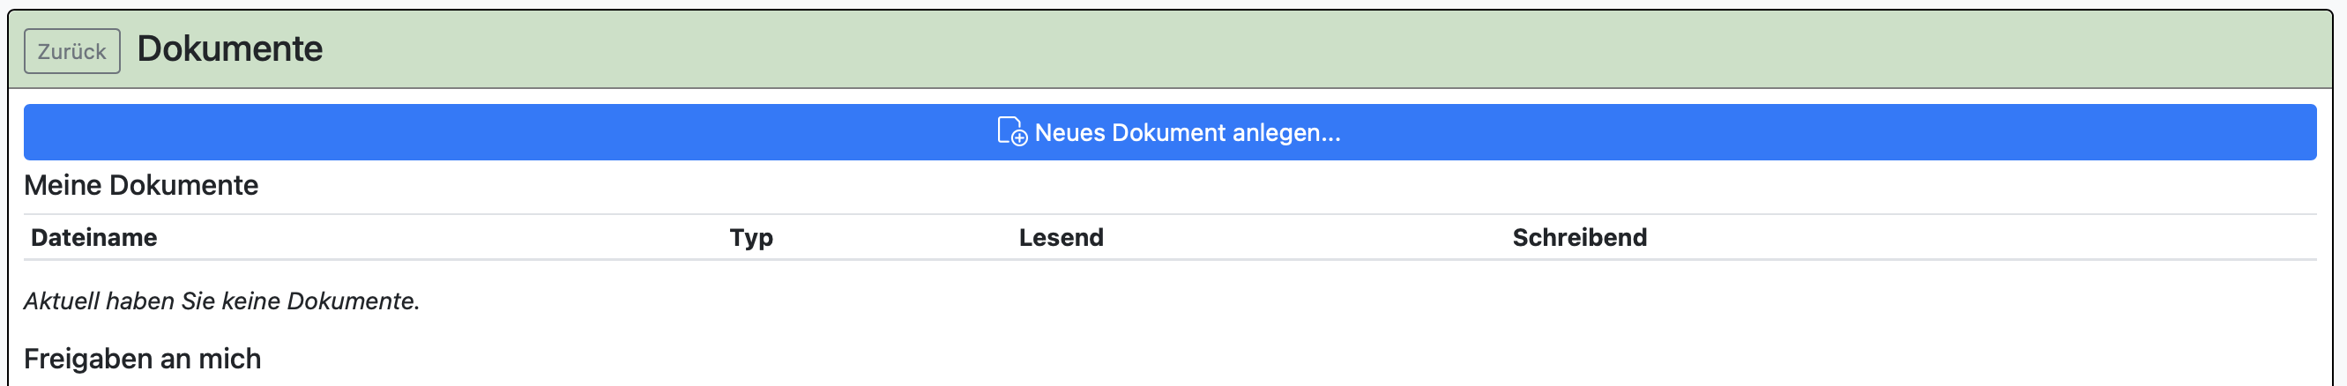Viewport: 2347px width, 386px height.
Task: Click the 'Aktuell haben Sie keine Dokumente' message
Action: (x=221, y=301)
